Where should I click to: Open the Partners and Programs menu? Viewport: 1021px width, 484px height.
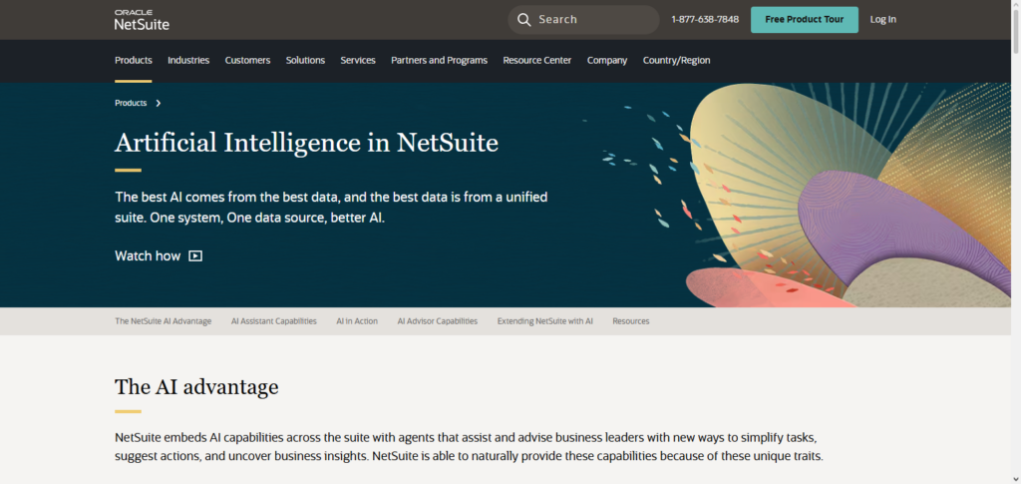(x=439, y=60)
